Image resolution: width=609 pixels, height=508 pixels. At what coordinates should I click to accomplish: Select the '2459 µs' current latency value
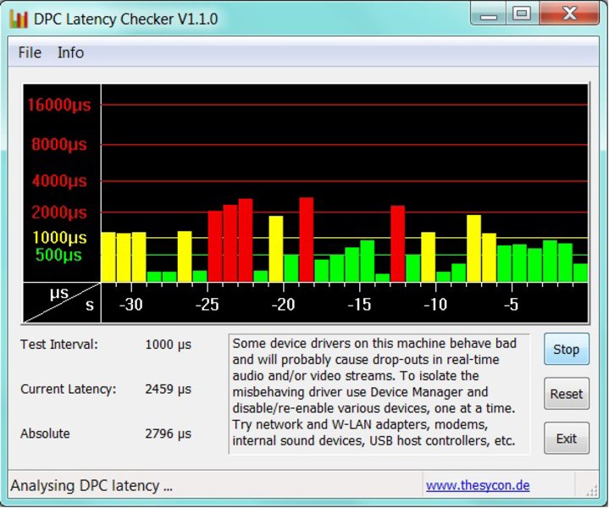tap(169, 389)
